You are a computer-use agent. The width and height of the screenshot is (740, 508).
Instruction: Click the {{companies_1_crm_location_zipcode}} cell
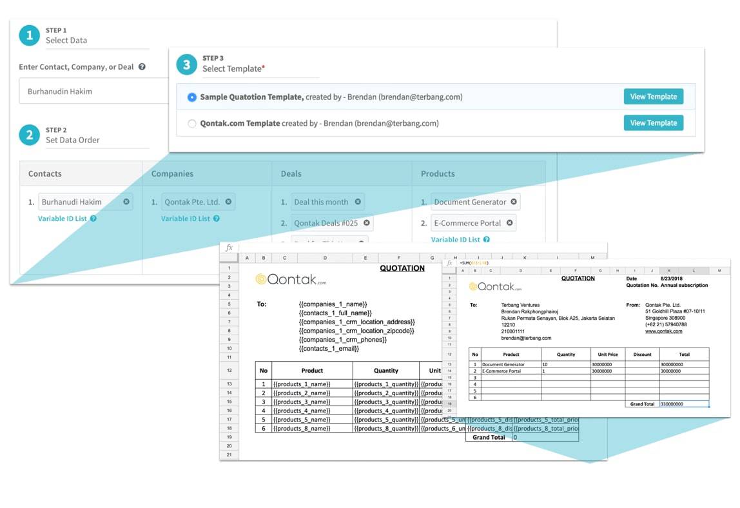(356, 331)
